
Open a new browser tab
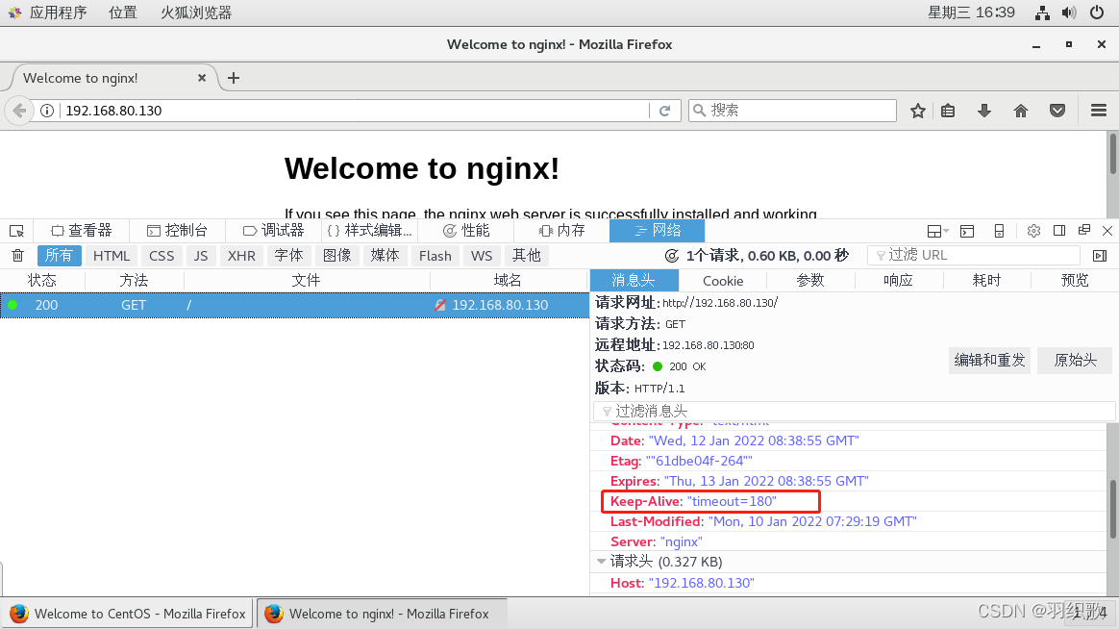234,78
